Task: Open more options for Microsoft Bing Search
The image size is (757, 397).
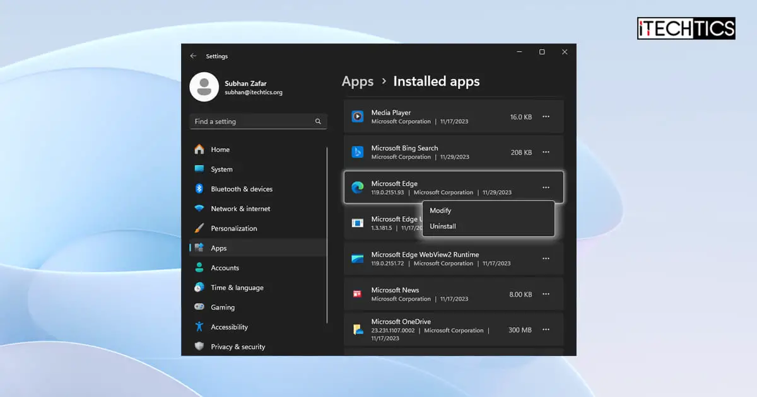Action: pyautogui.click(x=546, y=152)
